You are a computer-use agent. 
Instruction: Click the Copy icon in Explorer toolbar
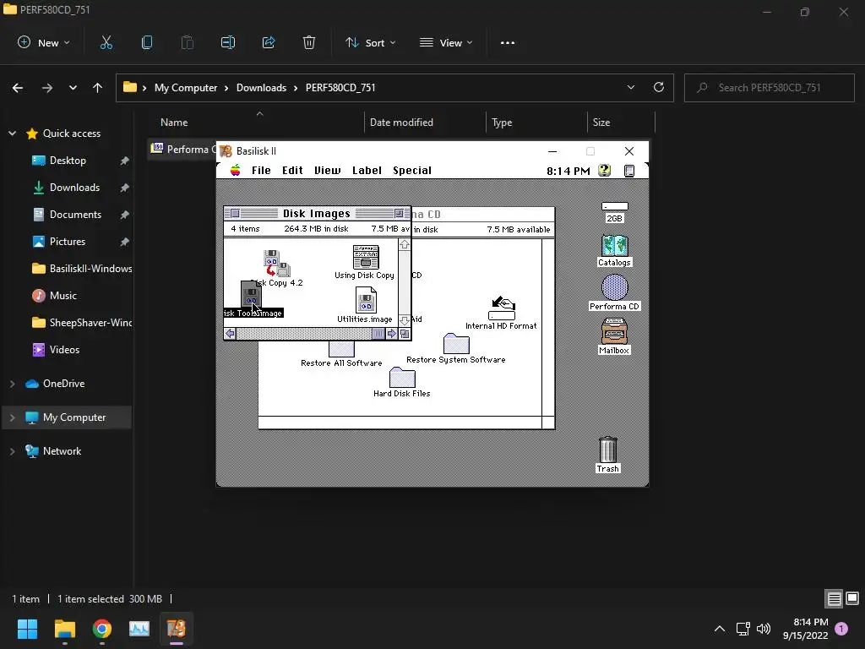click(147, 42)
